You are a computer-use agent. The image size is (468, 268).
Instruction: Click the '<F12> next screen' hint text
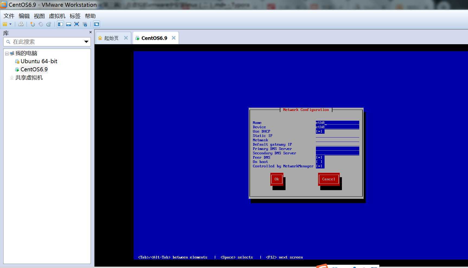pyautogui.click(x=284, y=257)
